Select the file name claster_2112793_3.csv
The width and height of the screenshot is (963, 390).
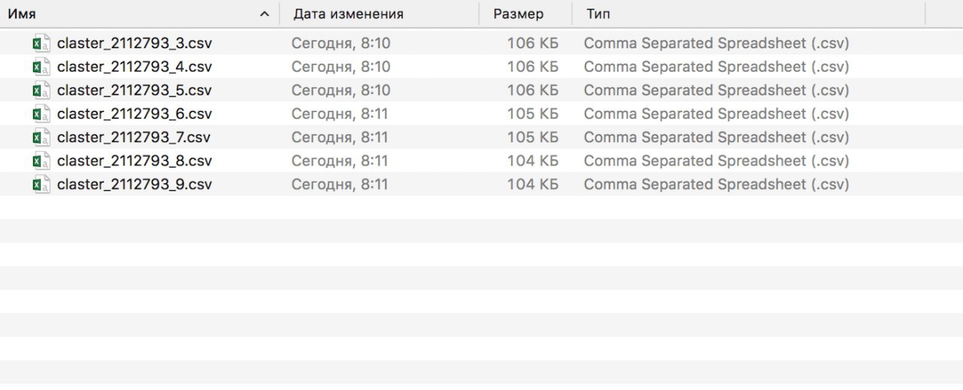pyautogui.click(x=134, y=44)
